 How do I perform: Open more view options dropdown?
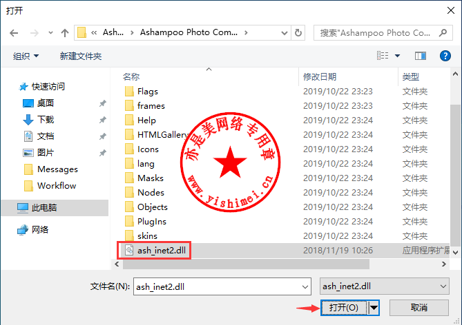tap(398, 56)
